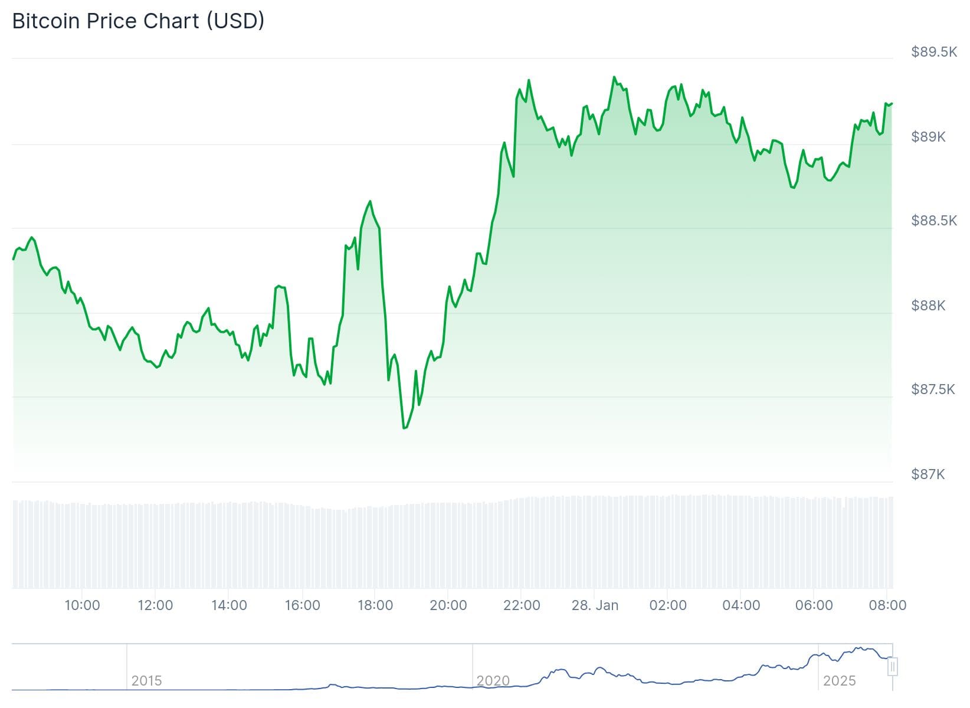The width and height of the screenshot is (970, 708).
Task: Click the $87.5K price axis label
Action: tap(933, 389)
